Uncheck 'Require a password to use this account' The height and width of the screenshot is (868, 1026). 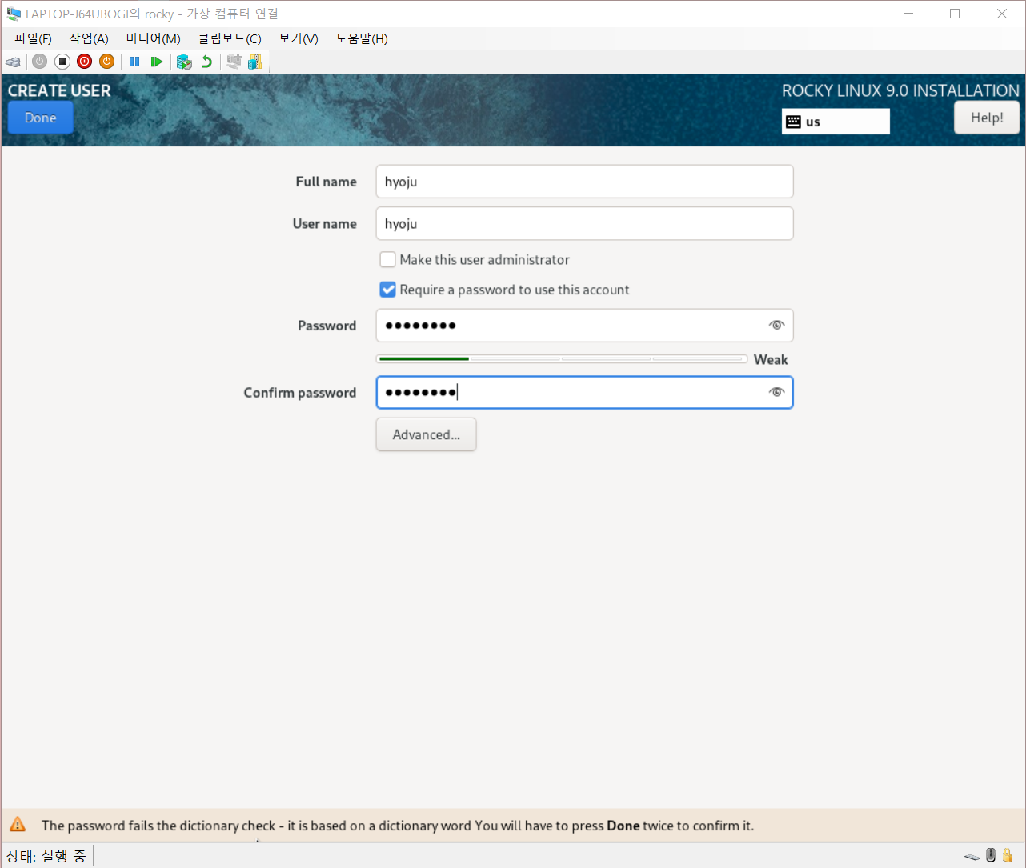pyautogui.click(x=387, y=290)
